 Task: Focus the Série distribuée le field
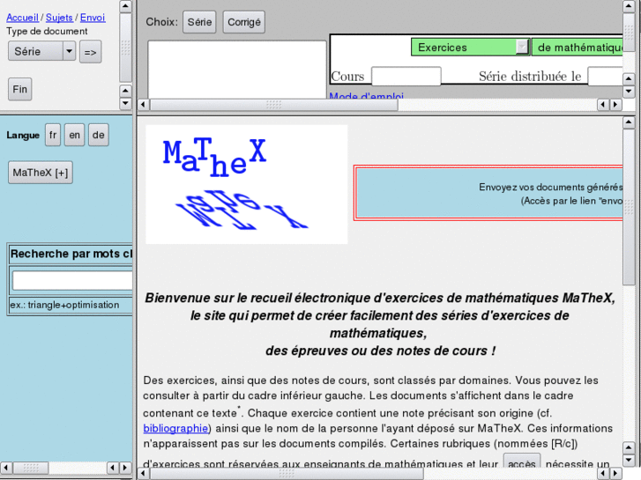606,77
